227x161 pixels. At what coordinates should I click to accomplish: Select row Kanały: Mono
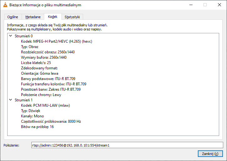[x=32, y=116]
